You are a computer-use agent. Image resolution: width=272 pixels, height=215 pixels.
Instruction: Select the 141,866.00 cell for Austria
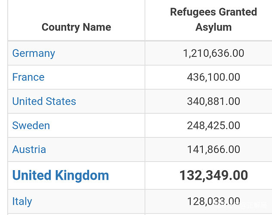click(213, 150)
